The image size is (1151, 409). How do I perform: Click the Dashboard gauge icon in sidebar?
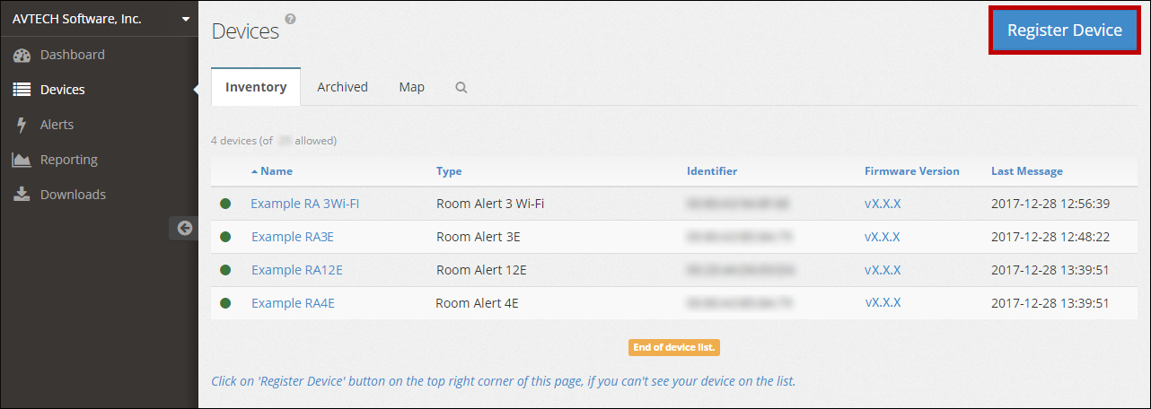coord(22,56)
